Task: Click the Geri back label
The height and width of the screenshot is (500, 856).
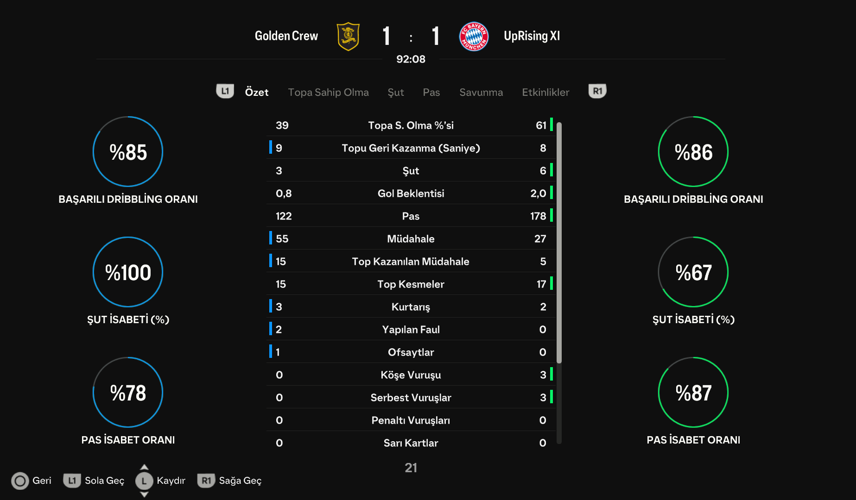Action: pos(42,481)
